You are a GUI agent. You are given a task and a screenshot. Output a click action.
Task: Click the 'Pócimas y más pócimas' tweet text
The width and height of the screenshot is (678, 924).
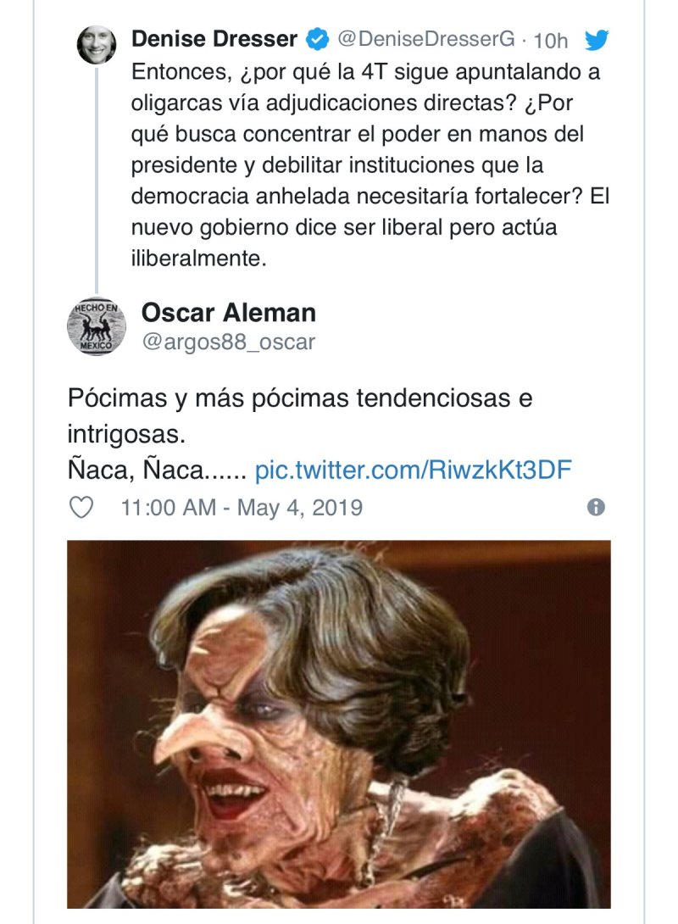(x=301, y=398)
